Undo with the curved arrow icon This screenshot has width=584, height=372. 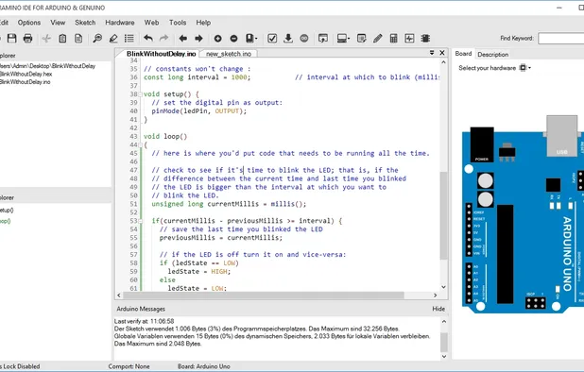(x=148, y=38)
